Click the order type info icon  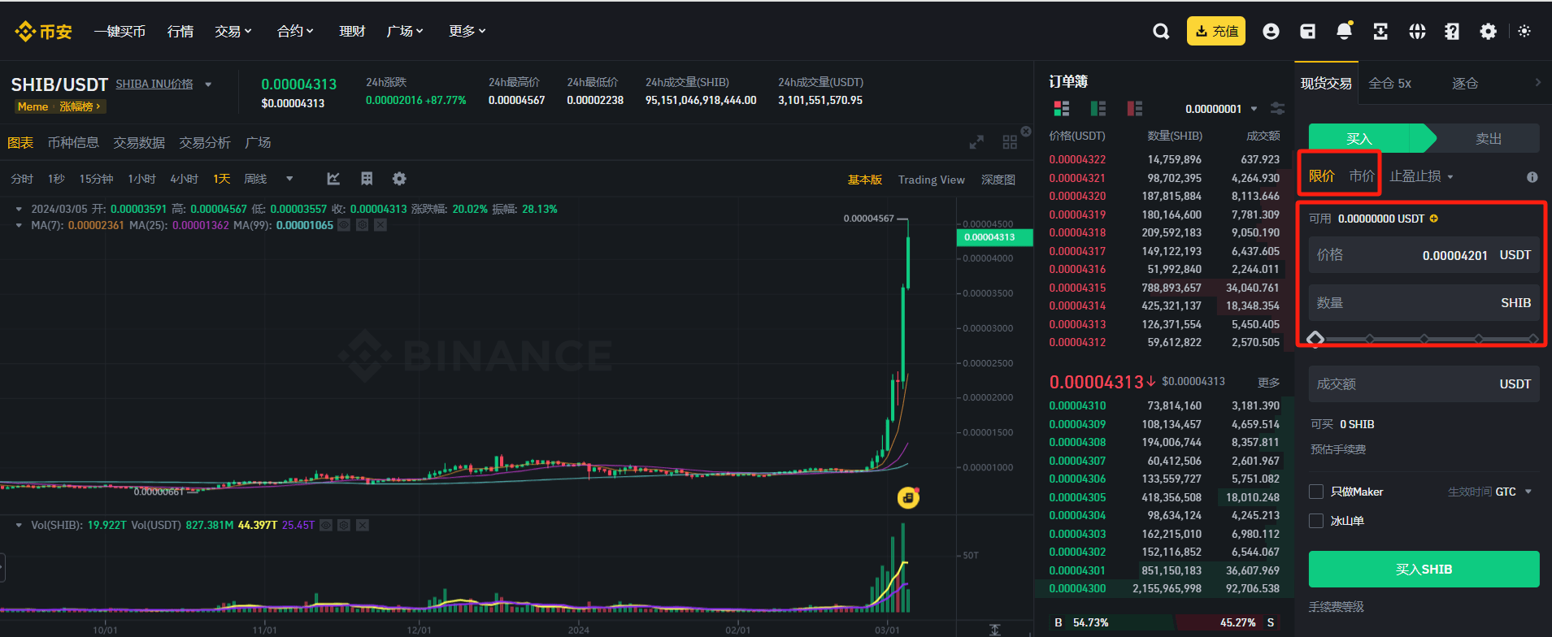[x=1532, y=177]
